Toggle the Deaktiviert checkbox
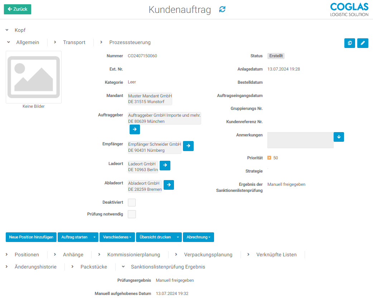The image size is (373, 300). (x=132, y=203)
